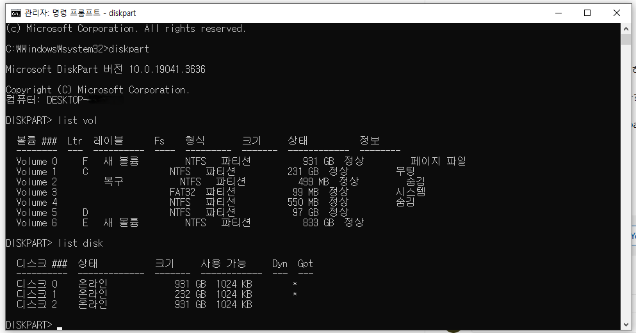The width and height of the screenshot is (636, 333).
Task: Click 'Volume 1' row label
Action: click(37, 171)
